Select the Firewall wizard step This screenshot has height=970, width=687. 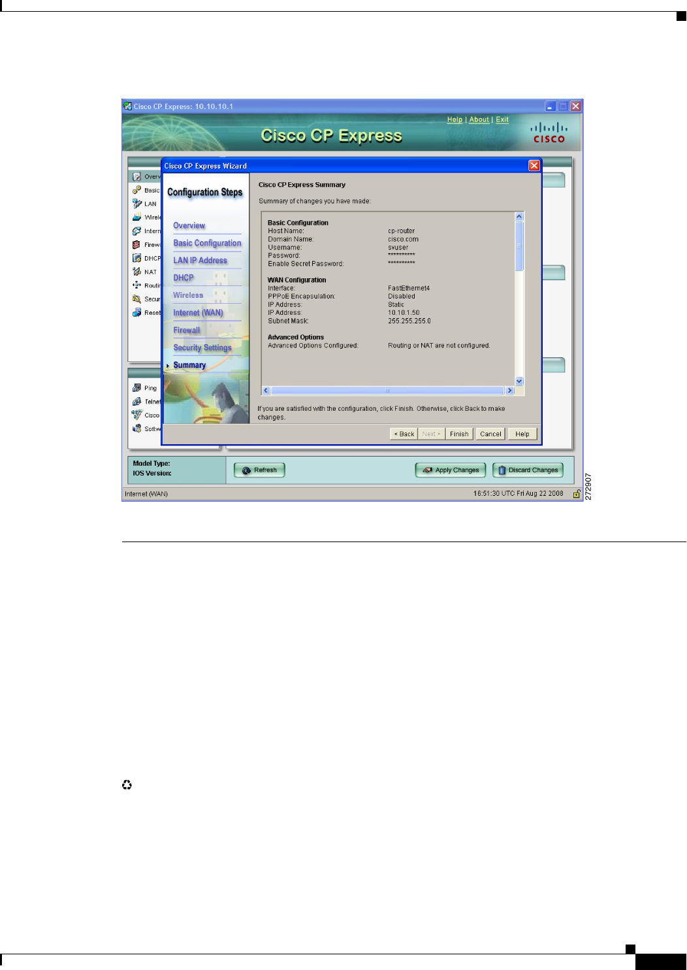[187, 331]
